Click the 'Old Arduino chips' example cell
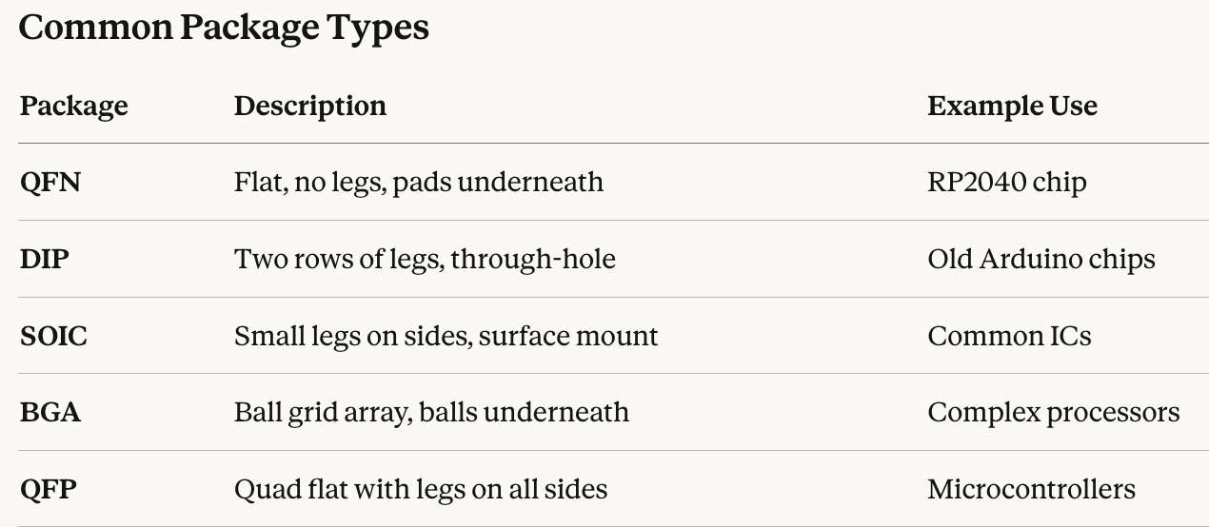This screenshot has height=527, width=1209. tap(1041, 259)
